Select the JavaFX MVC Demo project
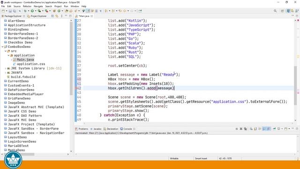 point(22,120)
